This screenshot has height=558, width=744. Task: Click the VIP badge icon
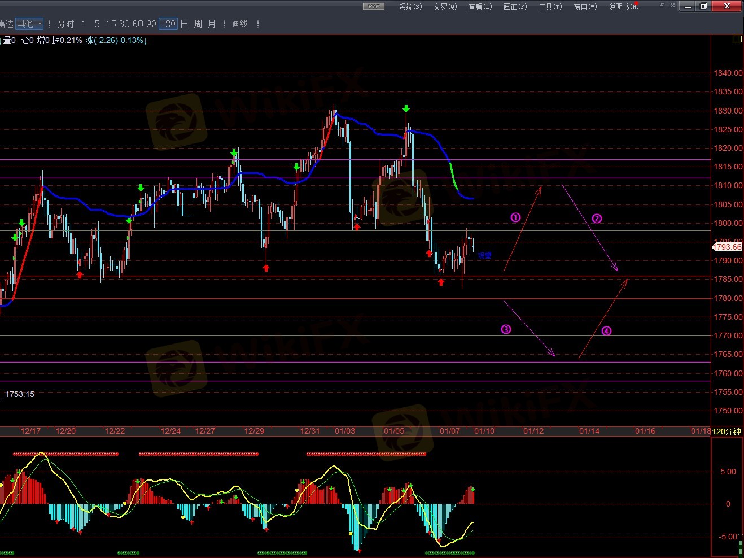click(x=373, y=6)
